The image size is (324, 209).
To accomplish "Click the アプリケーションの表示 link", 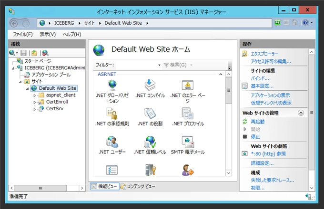I will [x=270, y=95].
